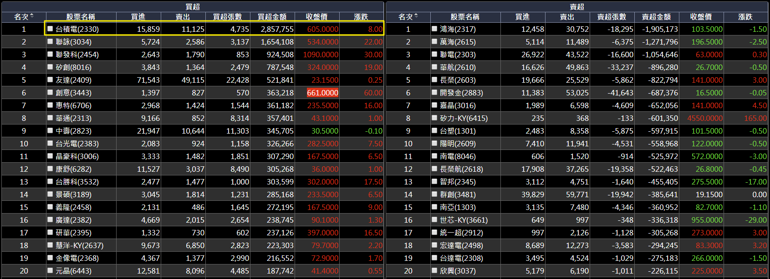Open stock name 康舒(6282)
Screen dimensions: 770x279
(73, 169)
